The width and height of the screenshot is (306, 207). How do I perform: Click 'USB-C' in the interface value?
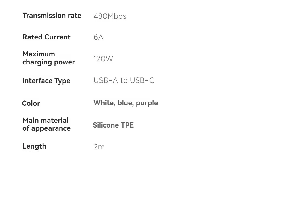click(x=142, y=80)
